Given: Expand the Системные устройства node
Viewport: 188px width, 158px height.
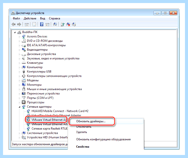Looking at the screenshot, I should [19, 133].
